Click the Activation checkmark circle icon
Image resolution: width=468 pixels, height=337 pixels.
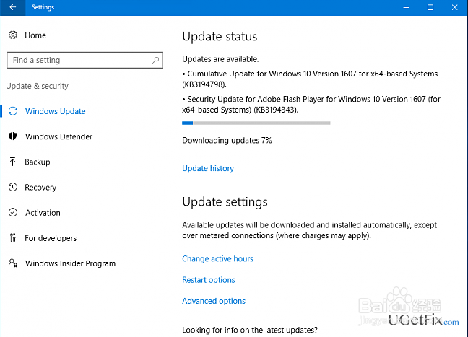point(13,212)
